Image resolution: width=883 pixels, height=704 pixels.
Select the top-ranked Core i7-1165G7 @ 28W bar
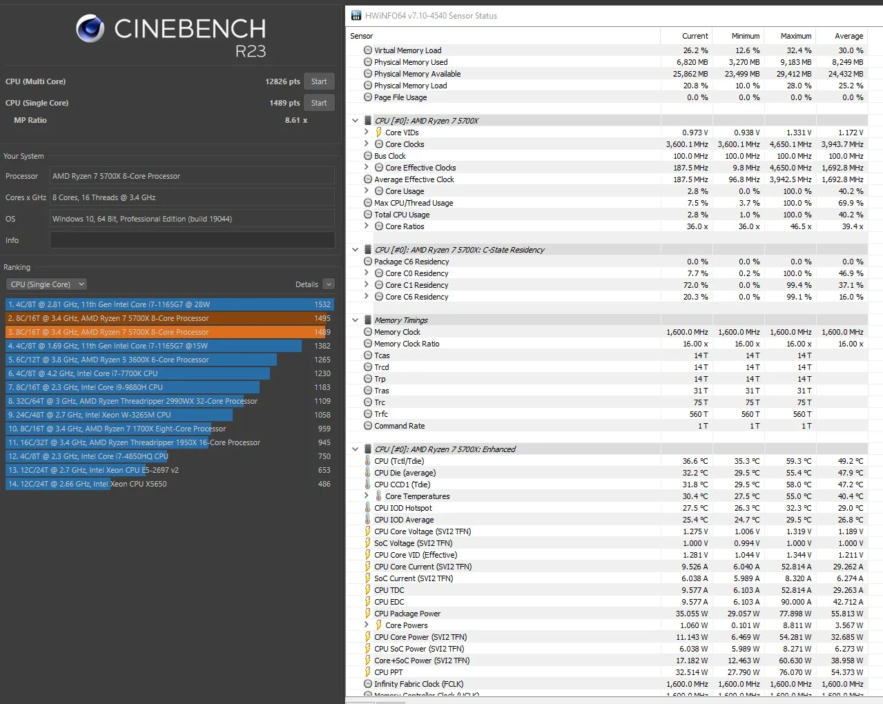[170, 304]
